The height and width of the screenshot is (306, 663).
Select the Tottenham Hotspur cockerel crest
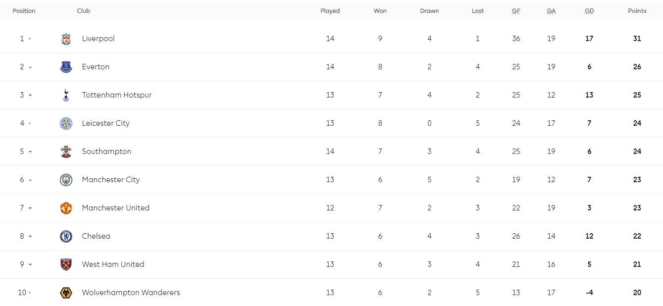pyautogui.click(x=66, y=95)
